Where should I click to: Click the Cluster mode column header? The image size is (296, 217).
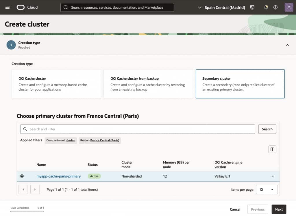coord(127,165)
